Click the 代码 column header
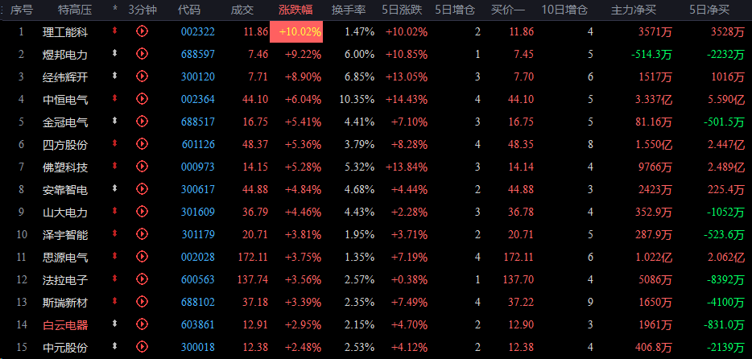 [189, 10]
